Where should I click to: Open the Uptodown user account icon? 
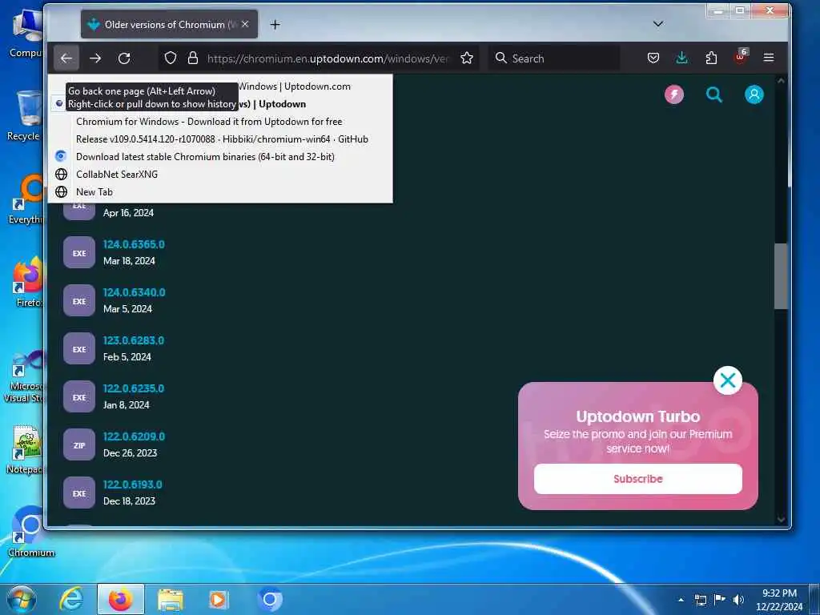tap(754, 94)
